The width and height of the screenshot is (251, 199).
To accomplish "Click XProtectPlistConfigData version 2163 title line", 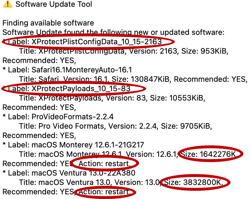I will [x=124, y=51].
